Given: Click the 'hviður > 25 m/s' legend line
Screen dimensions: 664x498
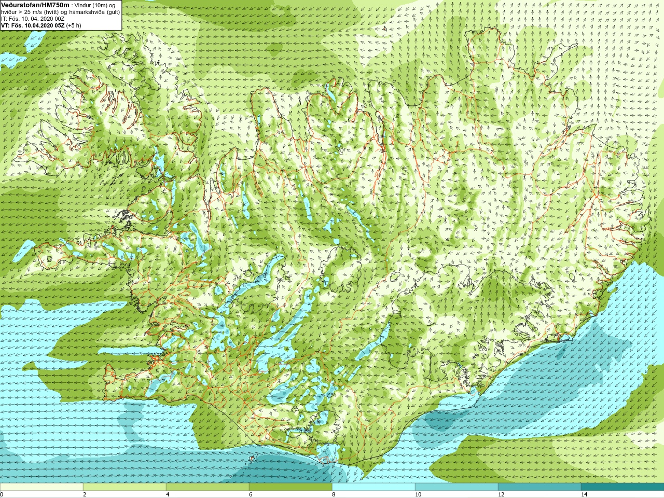Looking at the screenshot, I should coord(60,12).
